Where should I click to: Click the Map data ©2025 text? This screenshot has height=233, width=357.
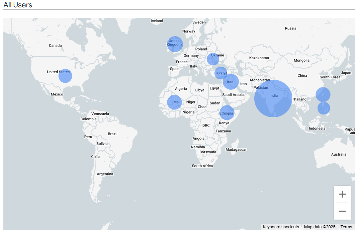(x=320, y=227)
